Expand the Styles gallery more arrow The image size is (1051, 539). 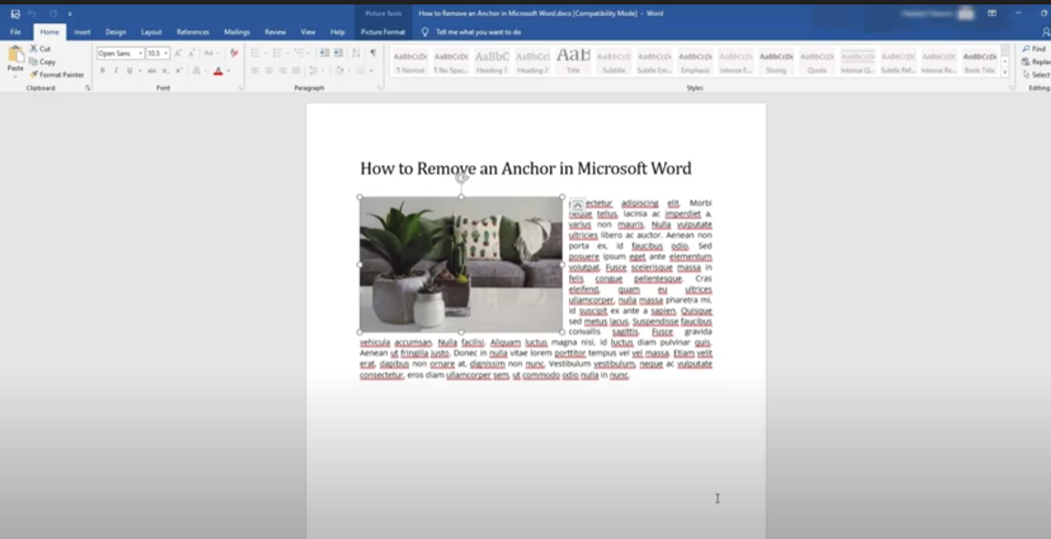pyautogui.click(x=1004, y=72)
